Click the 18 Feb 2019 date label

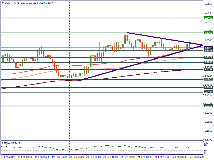point(7,157)
